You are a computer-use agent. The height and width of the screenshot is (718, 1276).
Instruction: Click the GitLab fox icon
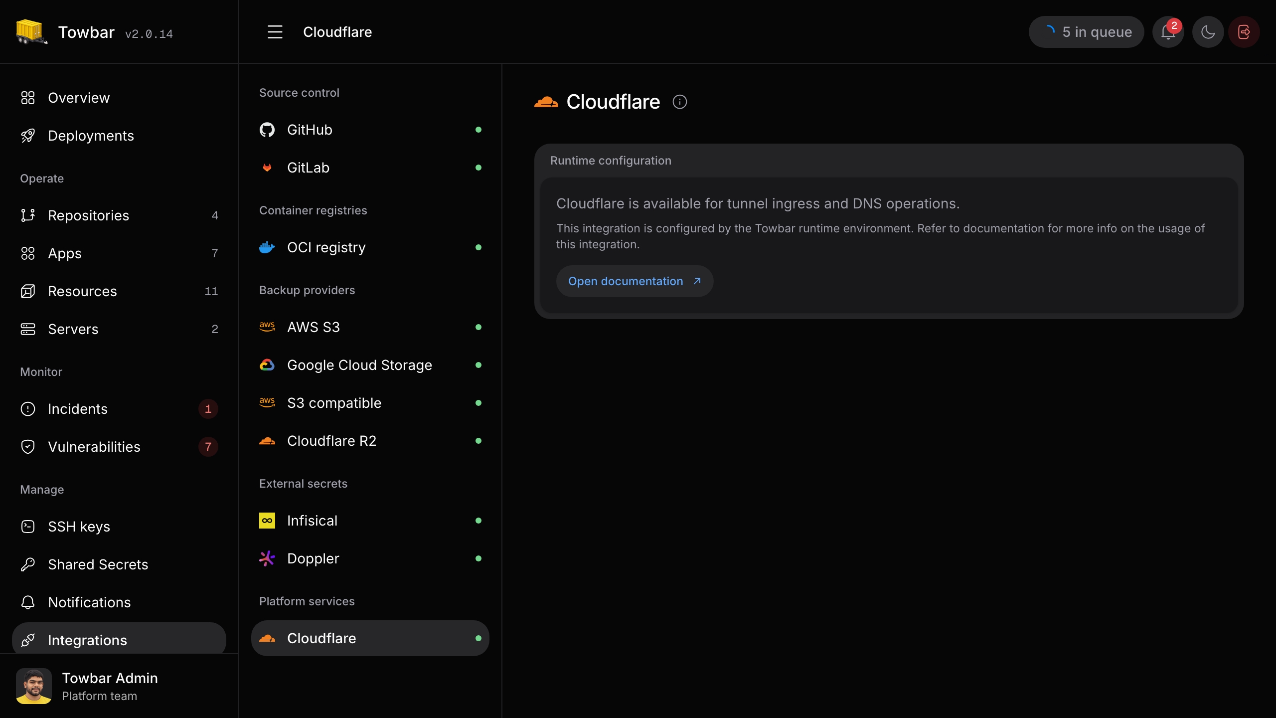(267, 168)
